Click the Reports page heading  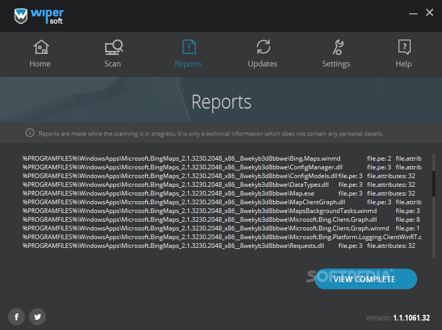pyautogui.click(x=222, y=102)
